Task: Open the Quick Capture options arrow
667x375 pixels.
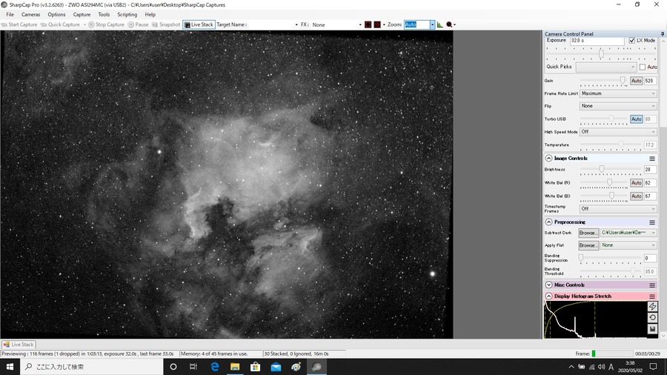Action: pyautogui.click(x=84, y=24)
